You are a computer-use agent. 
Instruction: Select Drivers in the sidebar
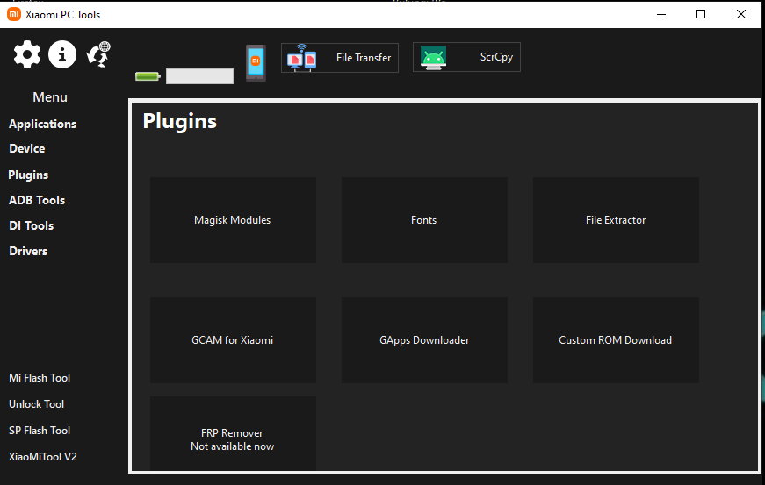[28, 251]
